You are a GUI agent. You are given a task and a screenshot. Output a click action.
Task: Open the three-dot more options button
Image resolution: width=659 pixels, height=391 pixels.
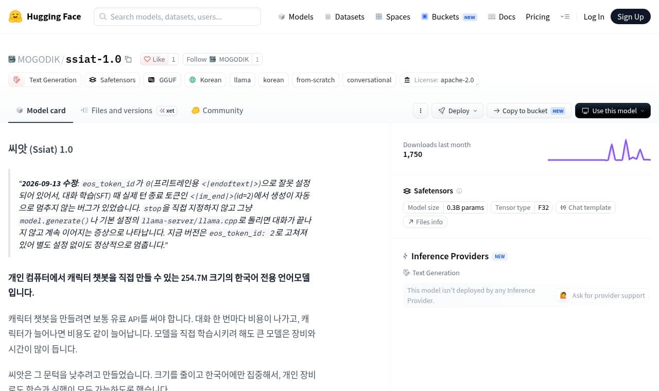(x=421, y=111)
